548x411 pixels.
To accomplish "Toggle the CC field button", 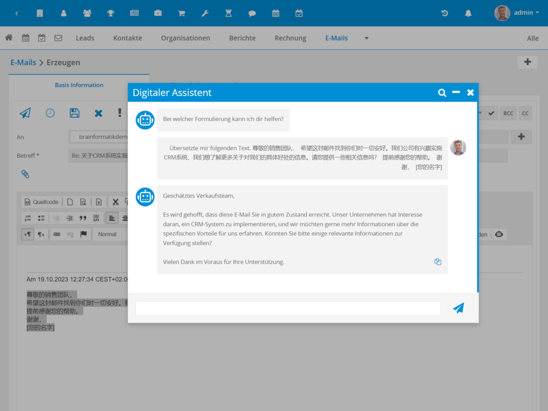I will click(x=525, y=113).
